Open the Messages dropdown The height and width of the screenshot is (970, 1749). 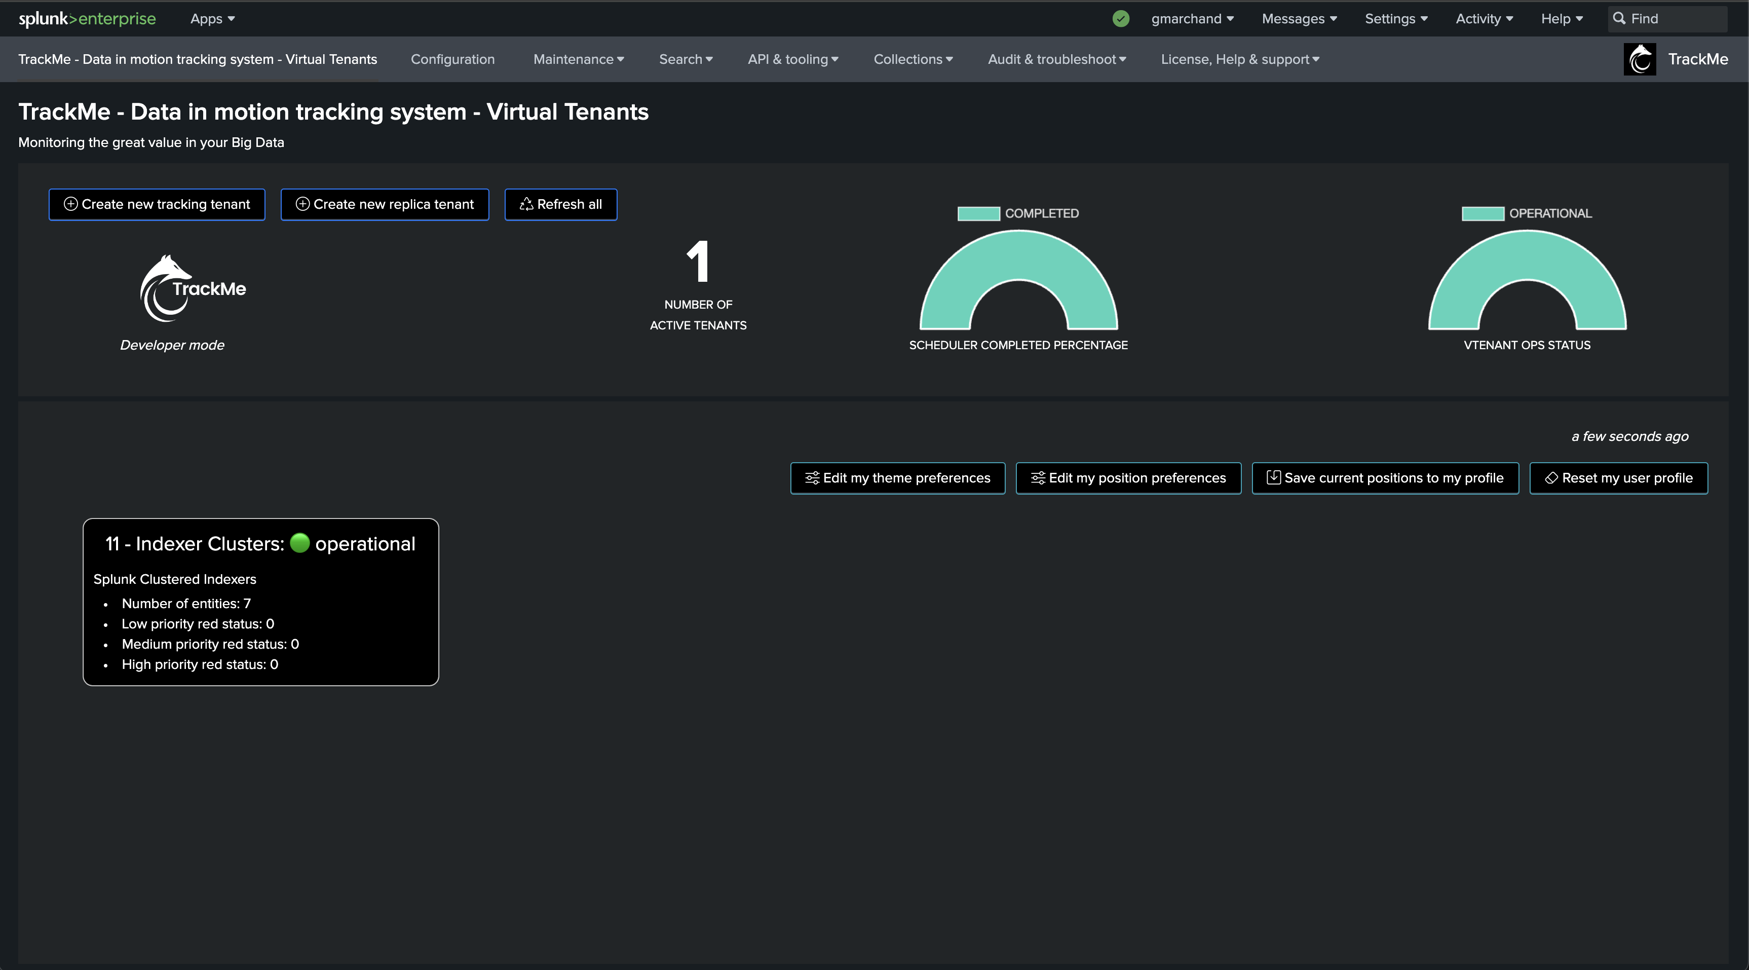(1299, 18)
